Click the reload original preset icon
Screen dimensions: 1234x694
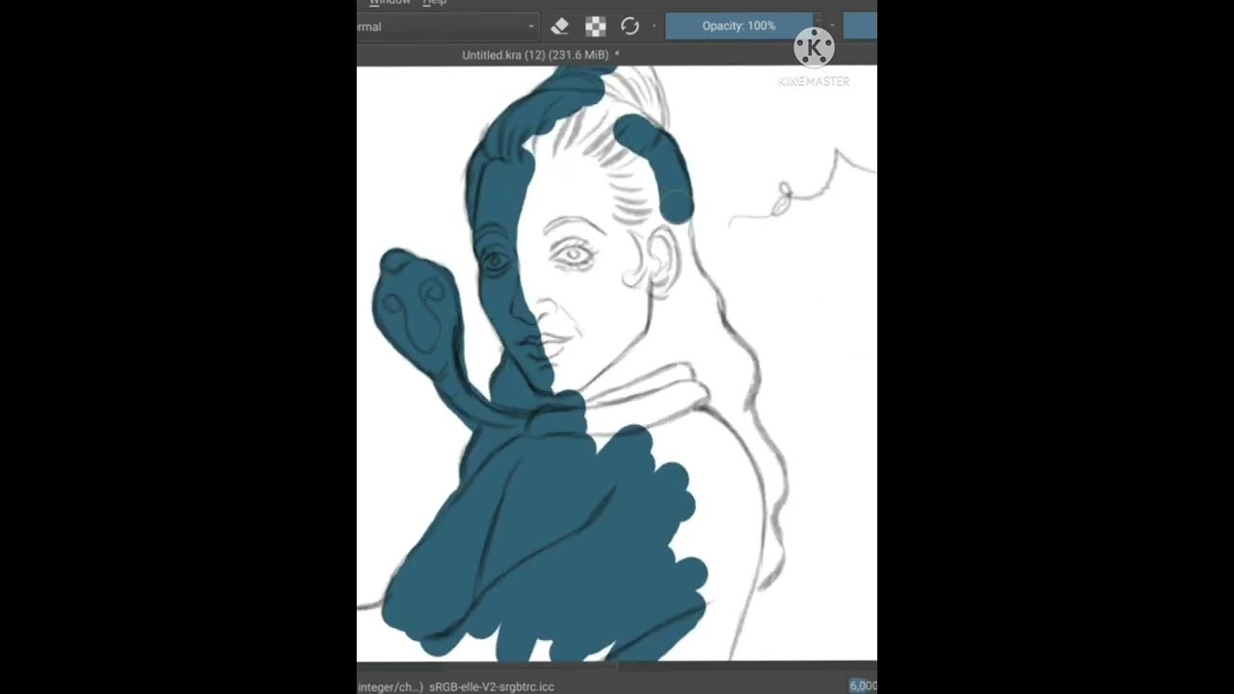[630, 27]
